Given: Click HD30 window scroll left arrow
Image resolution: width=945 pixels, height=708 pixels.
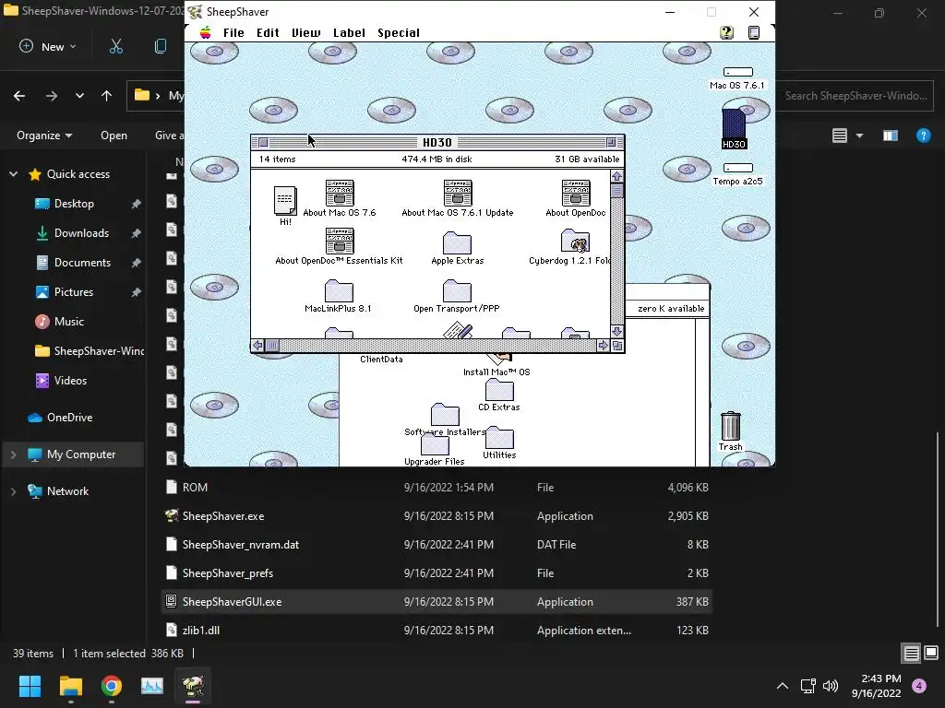Looking at the screenshot, I should tap(258, 346).
